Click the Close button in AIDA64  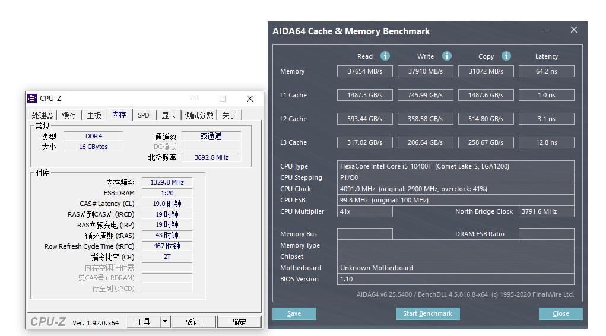tap(560, 313)
